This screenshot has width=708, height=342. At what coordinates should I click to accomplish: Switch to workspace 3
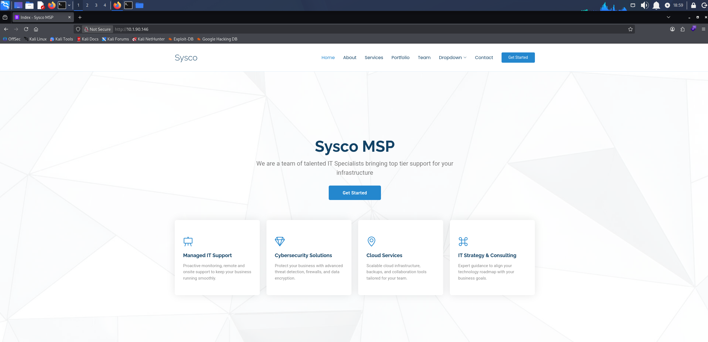pyautogui.click(x=96, y=5)
